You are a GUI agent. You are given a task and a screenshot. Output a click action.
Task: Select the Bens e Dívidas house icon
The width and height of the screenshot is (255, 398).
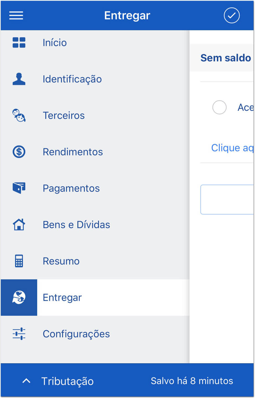(19, 224)
